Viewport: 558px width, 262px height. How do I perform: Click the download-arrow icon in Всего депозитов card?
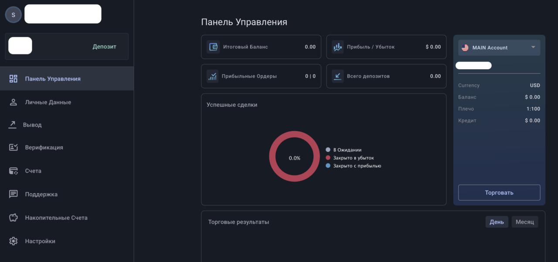click(x=338, y=76)
